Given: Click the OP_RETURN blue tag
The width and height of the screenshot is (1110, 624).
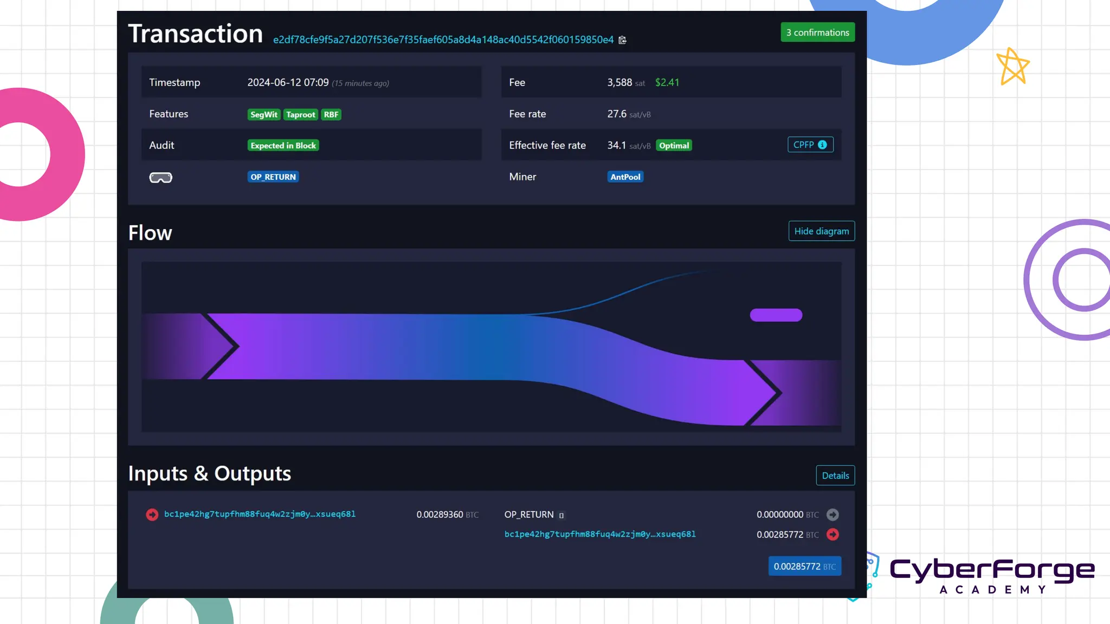Looking at the screenshot, I should tap(273, 177).
